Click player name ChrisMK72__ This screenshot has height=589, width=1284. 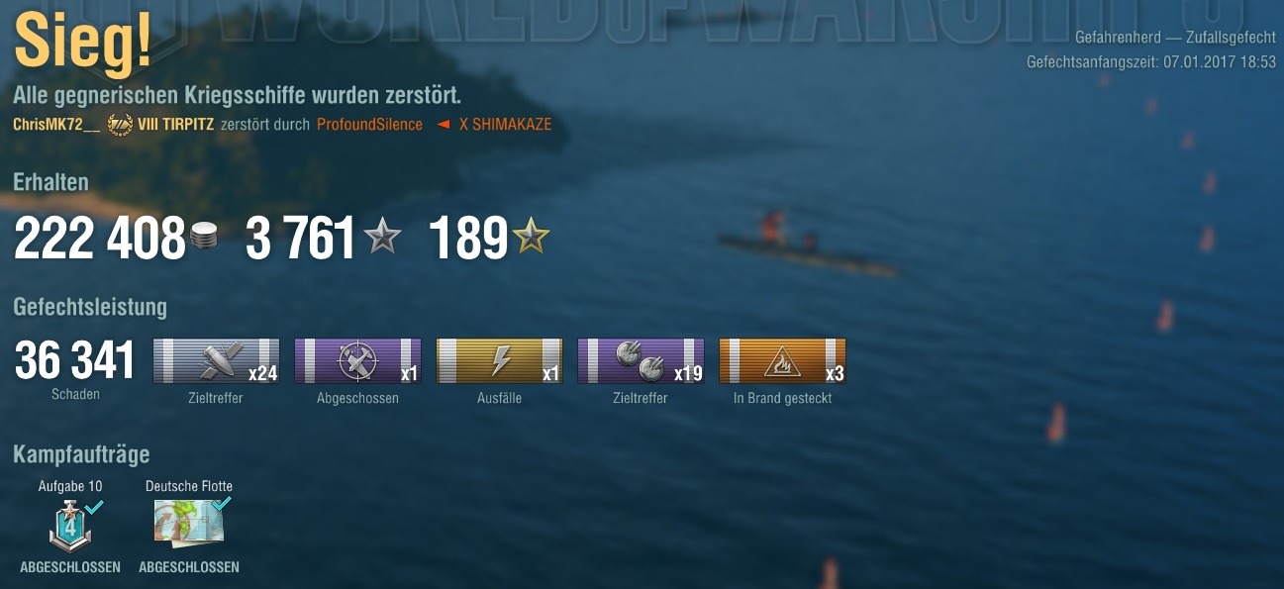56,125
